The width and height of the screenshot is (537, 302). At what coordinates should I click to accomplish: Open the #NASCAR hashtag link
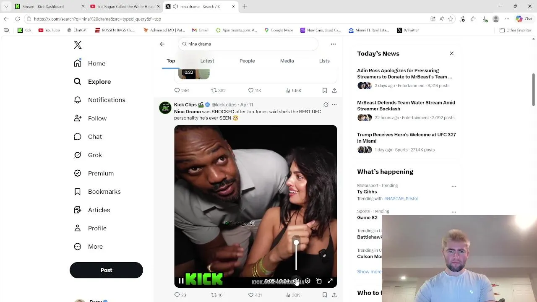[x=394, y=199]
